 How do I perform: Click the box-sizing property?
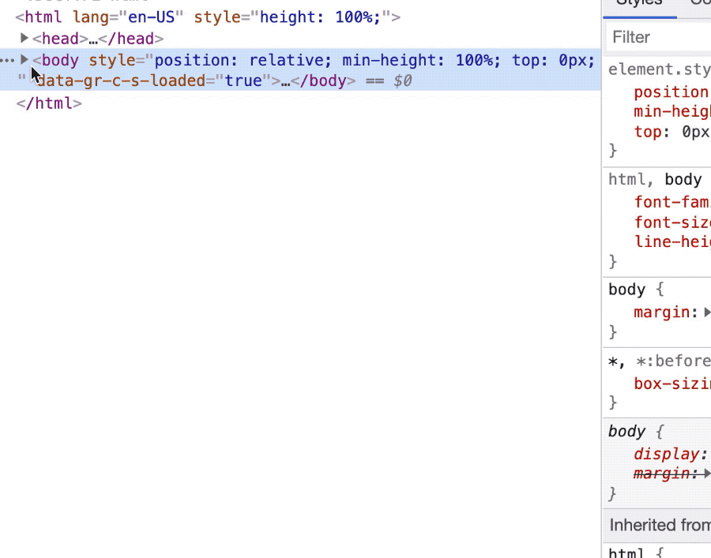(671, 384)
